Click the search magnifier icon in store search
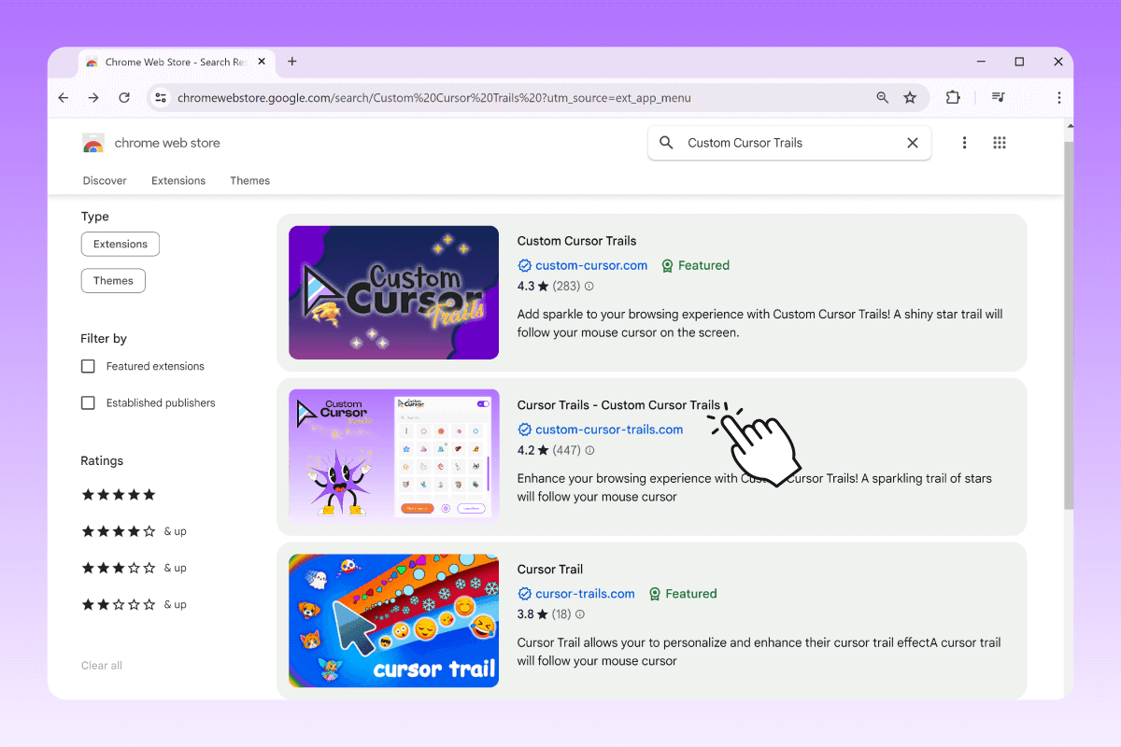 666,143
